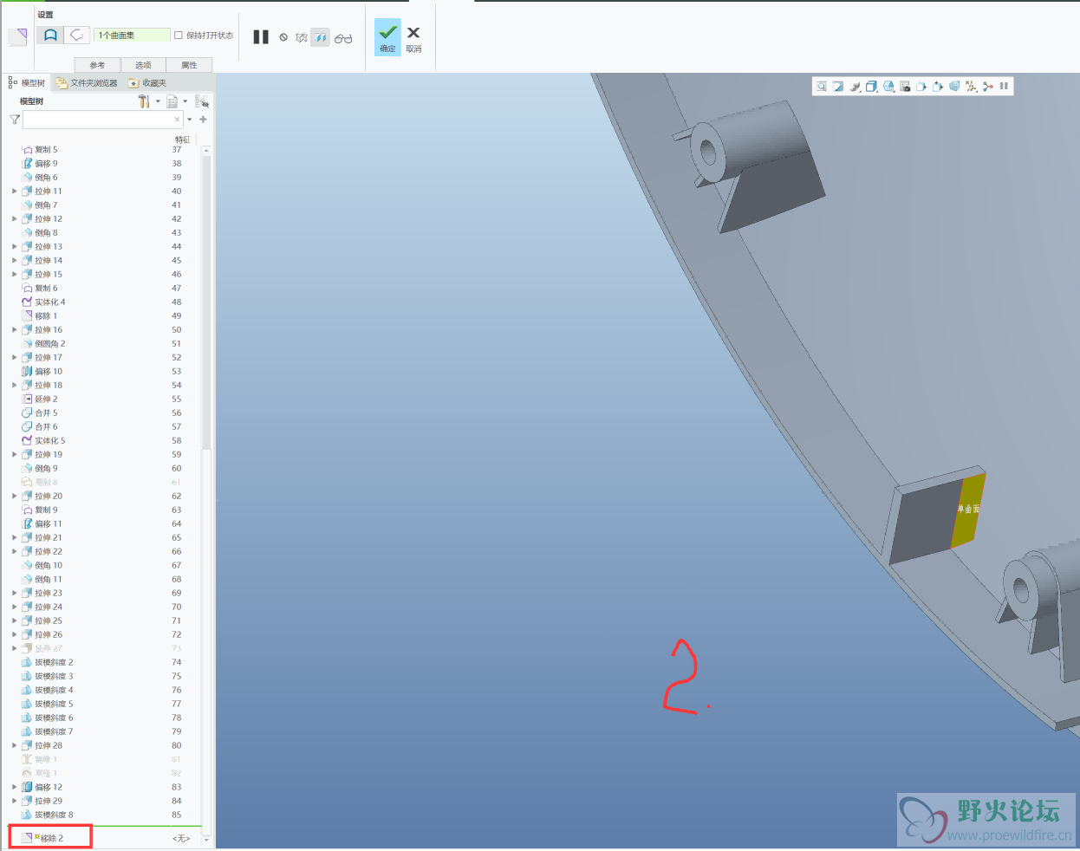
Task: Select the 倒圆角 2 feature
Action: [43, 344]
